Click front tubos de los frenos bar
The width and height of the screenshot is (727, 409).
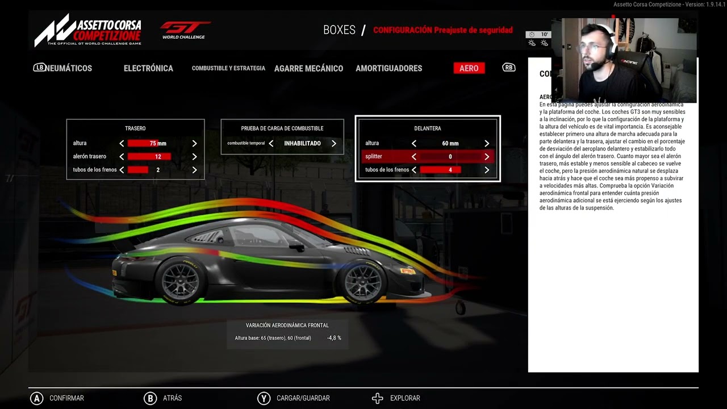(x=441, y=170)
